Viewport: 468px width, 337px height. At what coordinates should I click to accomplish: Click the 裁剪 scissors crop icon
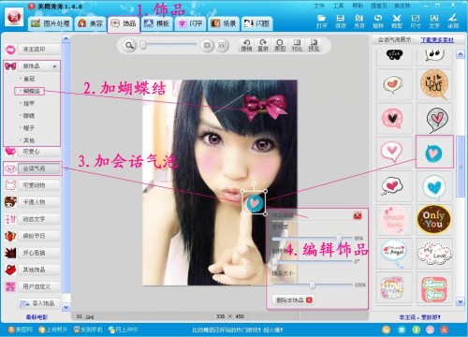(397, 22)
